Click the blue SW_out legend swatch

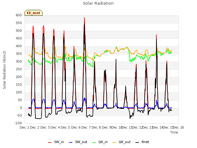click(71, 142)
